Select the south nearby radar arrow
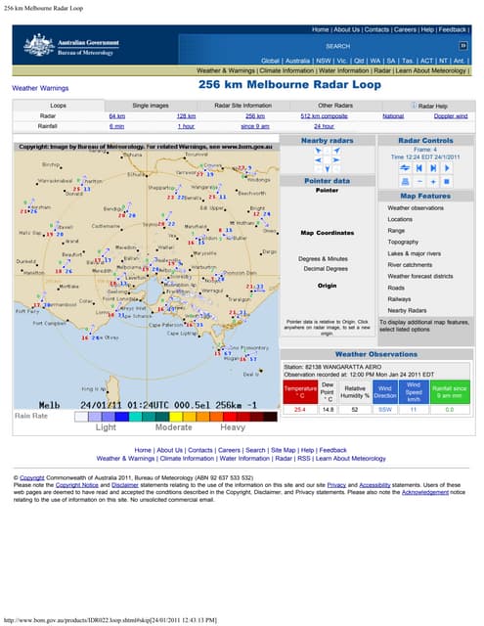484x626 pixels. click(328, 169)
